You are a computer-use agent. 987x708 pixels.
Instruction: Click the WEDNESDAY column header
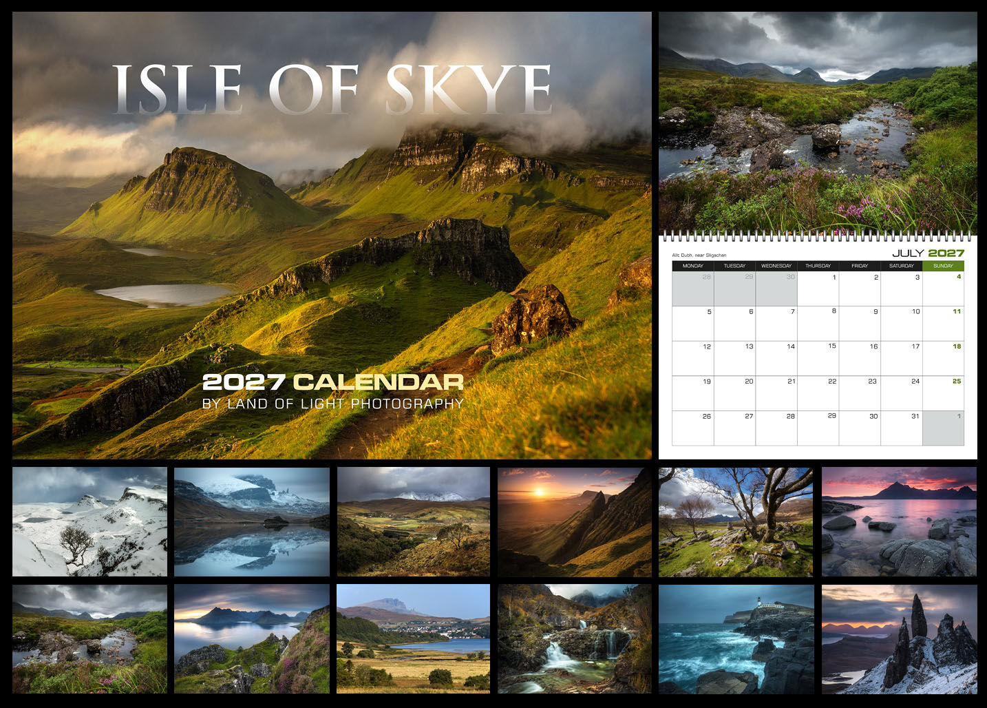coord(776,266)
